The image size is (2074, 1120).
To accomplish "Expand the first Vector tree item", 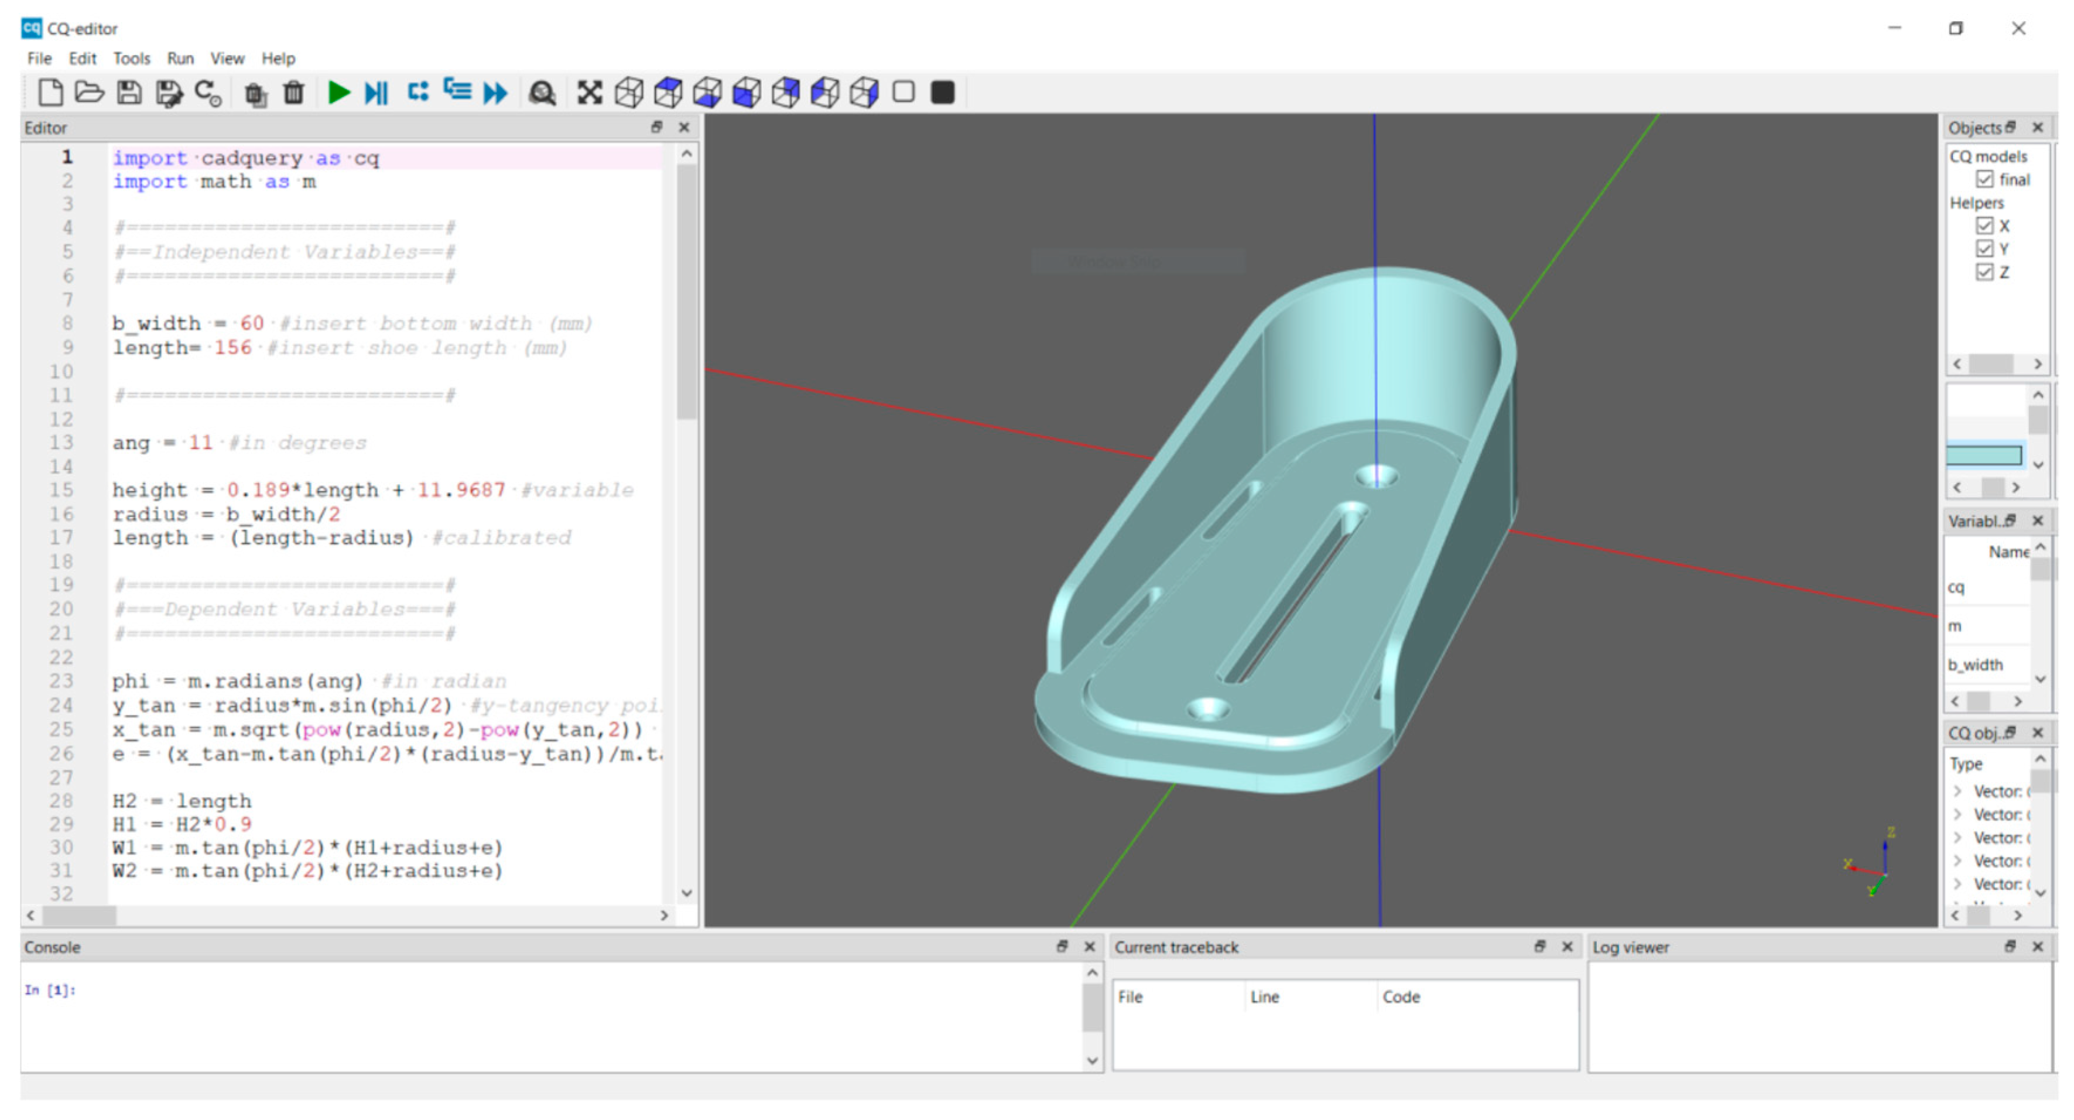I will 1958,792.
